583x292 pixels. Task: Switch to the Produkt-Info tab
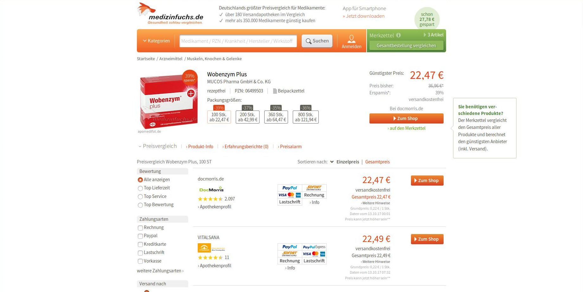200,147
